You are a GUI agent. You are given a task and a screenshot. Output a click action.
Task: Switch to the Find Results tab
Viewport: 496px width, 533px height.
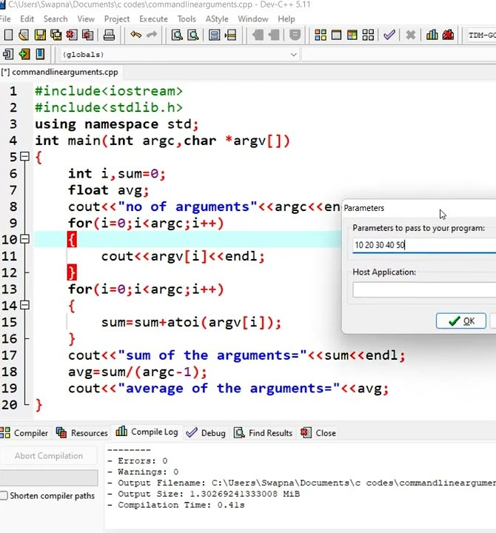coord(263,433)
